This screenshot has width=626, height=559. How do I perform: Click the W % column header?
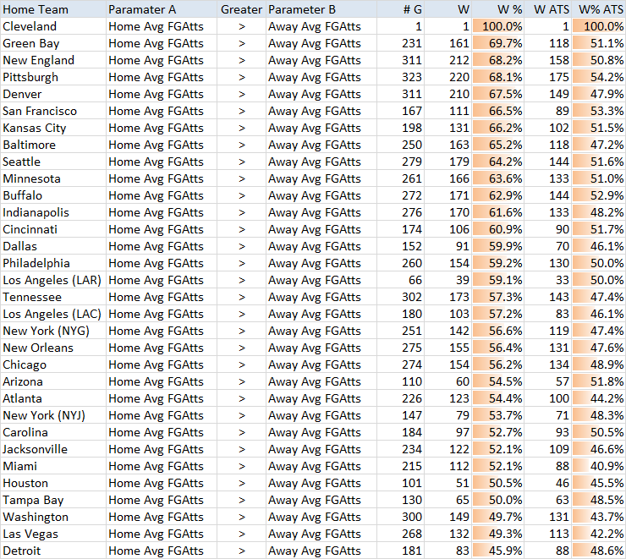point(497,9)
